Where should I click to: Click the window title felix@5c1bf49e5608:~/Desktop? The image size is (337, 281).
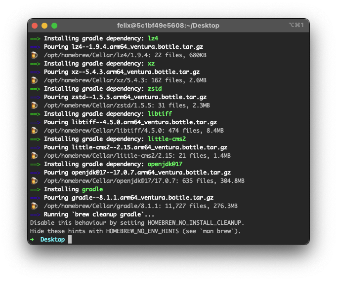(168, 26)
